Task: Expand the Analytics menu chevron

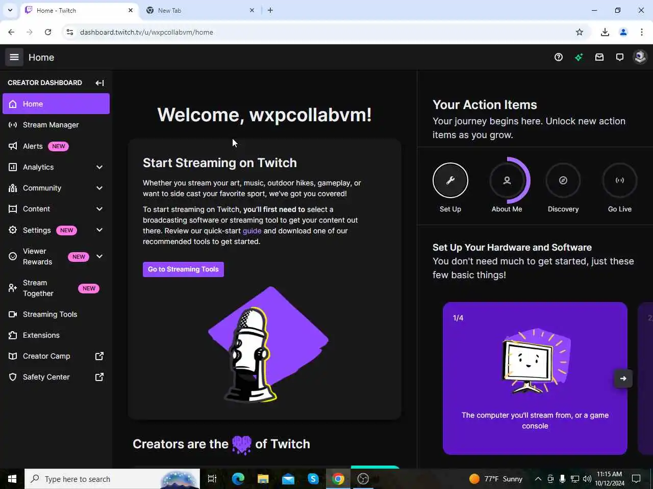Action: 99,167
